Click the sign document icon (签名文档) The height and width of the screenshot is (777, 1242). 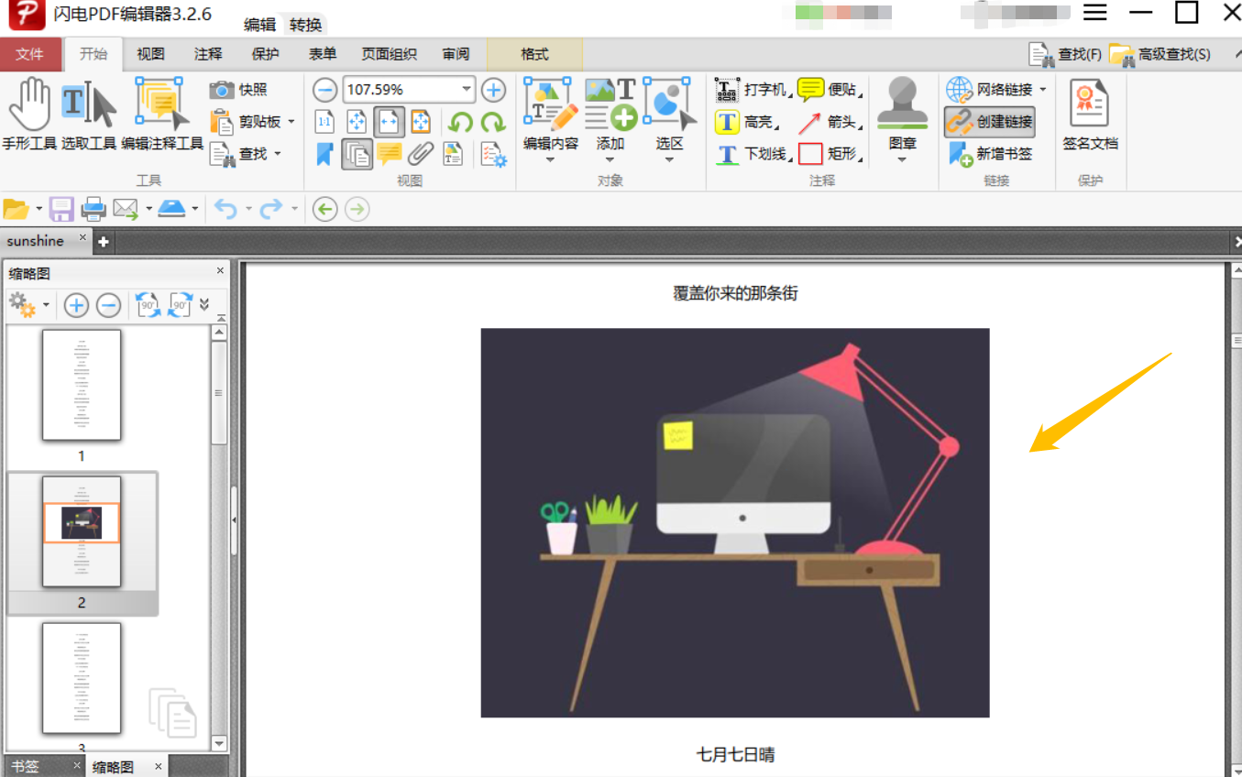pyautogui.click(x=1090, y=115)
